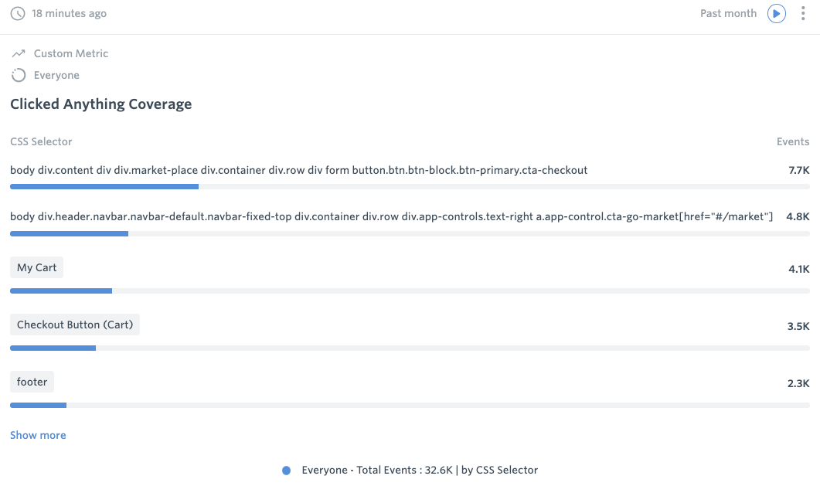Screen dimensions: 820x486
Task: Click the Custom Metric trend-line icon
Action: pyautogui.click(x=19, y=53)
